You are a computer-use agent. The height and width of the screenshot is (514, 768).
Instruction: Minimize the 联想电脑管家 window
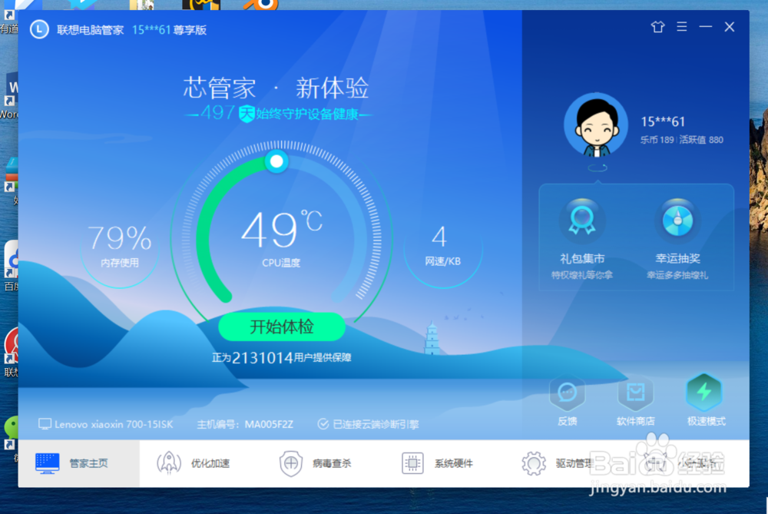pos(705,26)
